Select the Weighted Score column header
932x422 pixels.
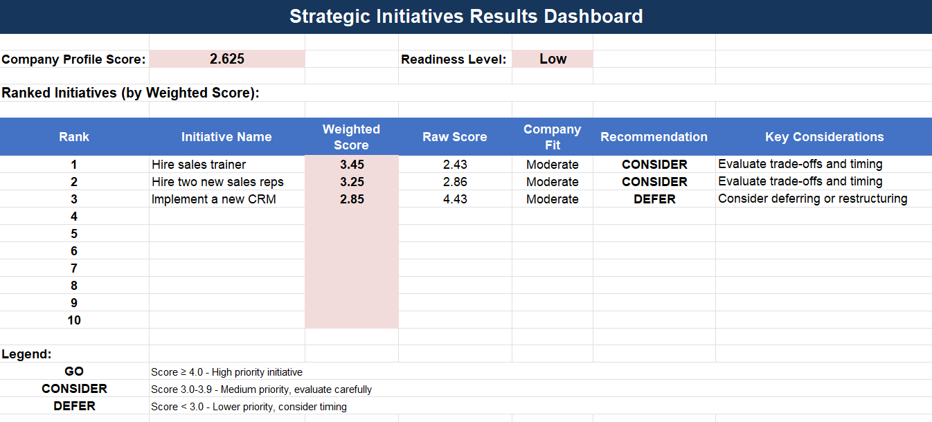point(351,136)
